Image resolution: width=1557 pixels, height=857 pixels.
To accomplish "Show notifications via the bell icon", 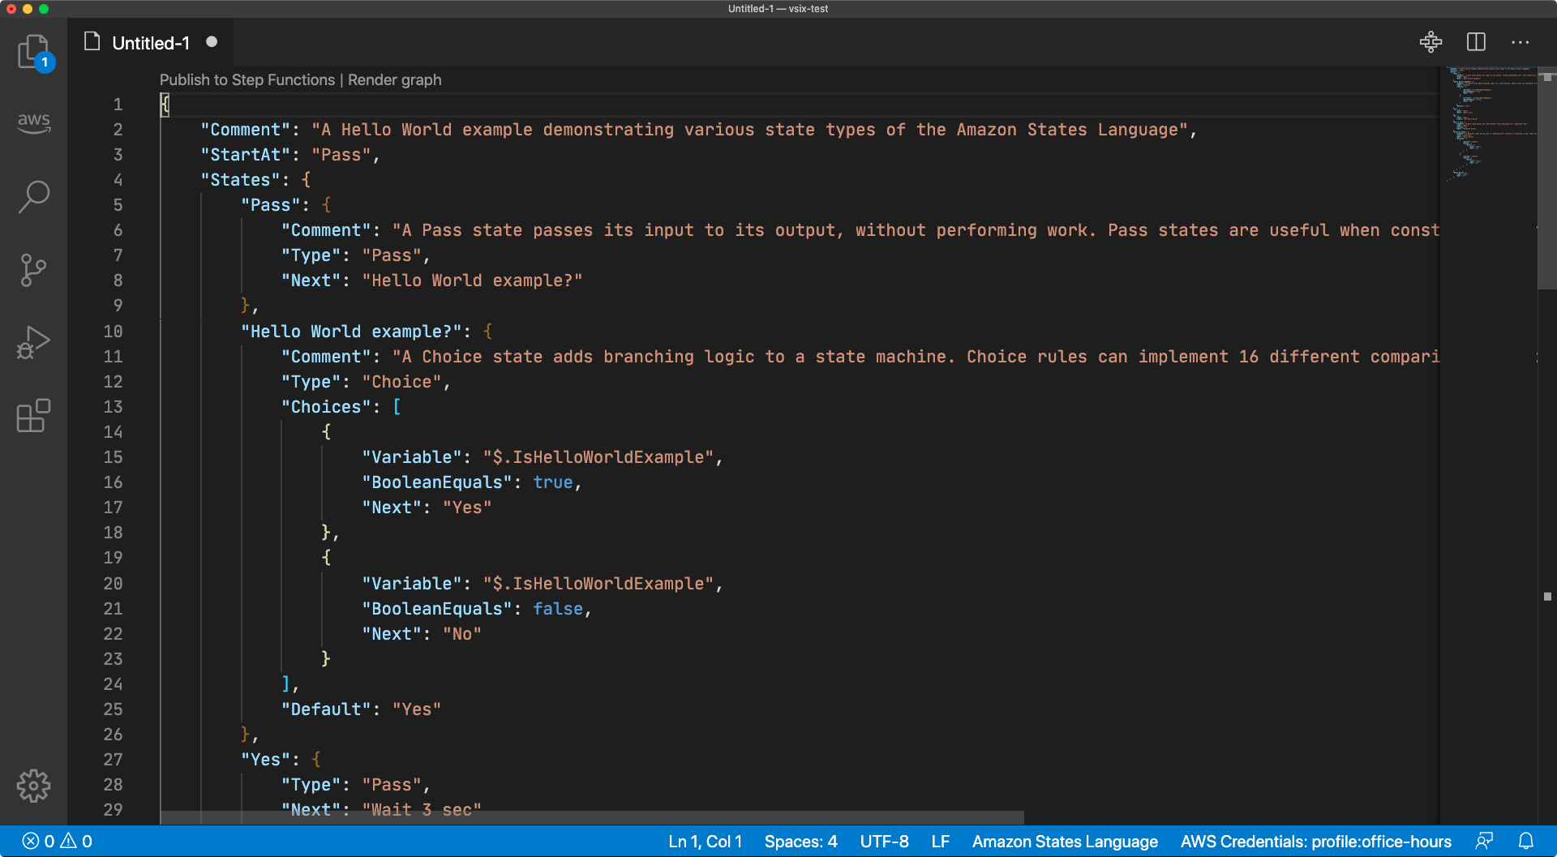I will coord(1526,841).
